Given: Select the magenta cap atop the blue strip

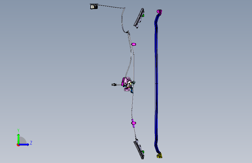Looking at the screenshot, I should coord(160,12).
